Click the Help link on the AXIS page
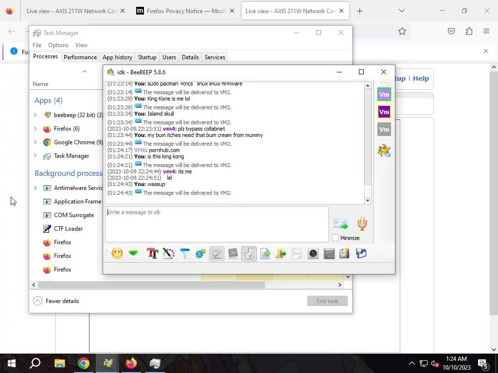This screenshot has width=498, height=373. (x=421, y=78)
